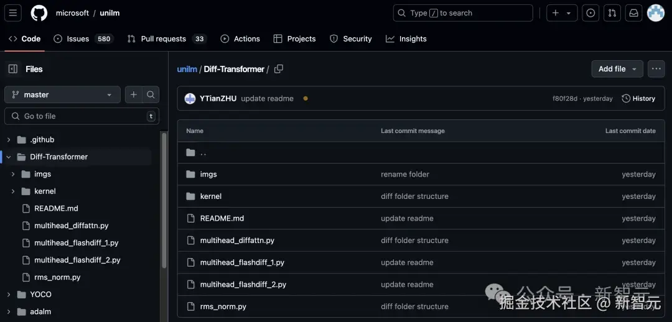
Task: Expand the YOCO folder in tree
Action: 9,295
